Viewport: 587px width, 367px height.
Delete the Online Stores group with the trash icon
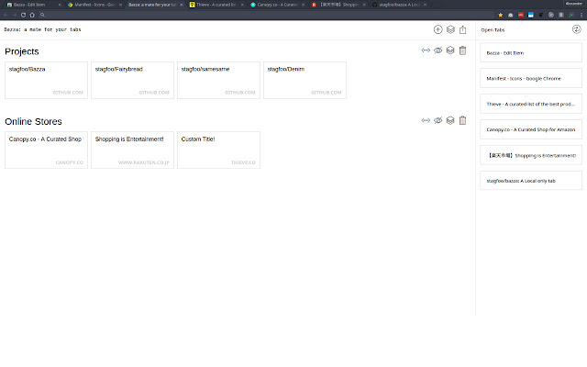pos(462,120)
